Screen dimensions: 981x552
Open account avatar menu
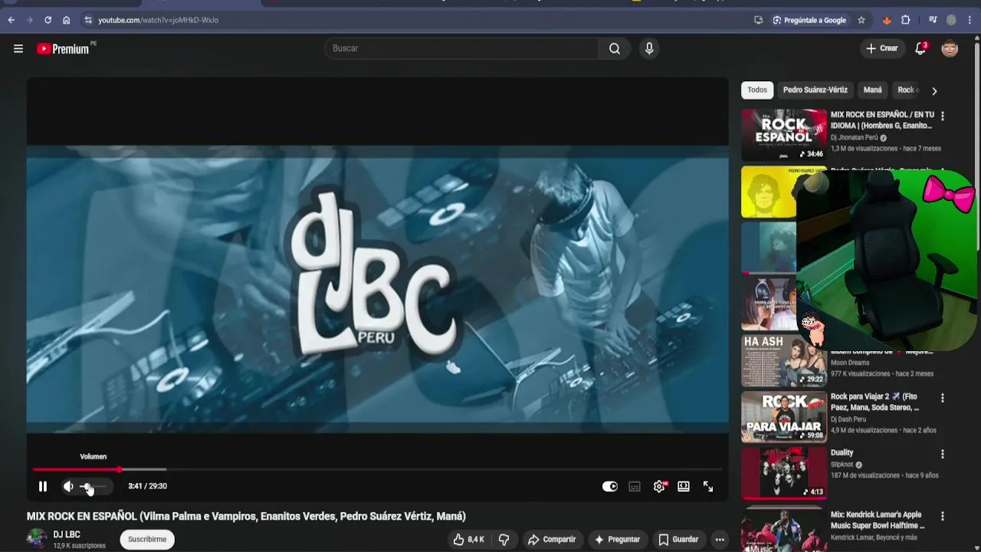tap(950, 48)
